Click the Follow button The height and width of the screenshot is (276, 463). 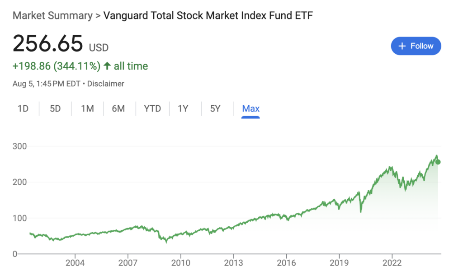point(416,46)
